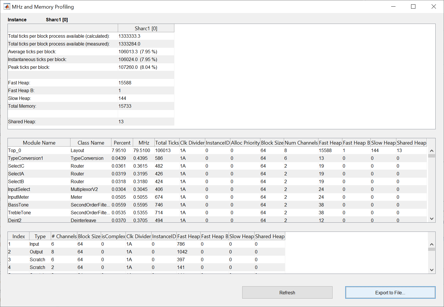The height and width of the screenshot is (307, 444).
Task: Select the Top_0 module row
Action: click(217, 150)
